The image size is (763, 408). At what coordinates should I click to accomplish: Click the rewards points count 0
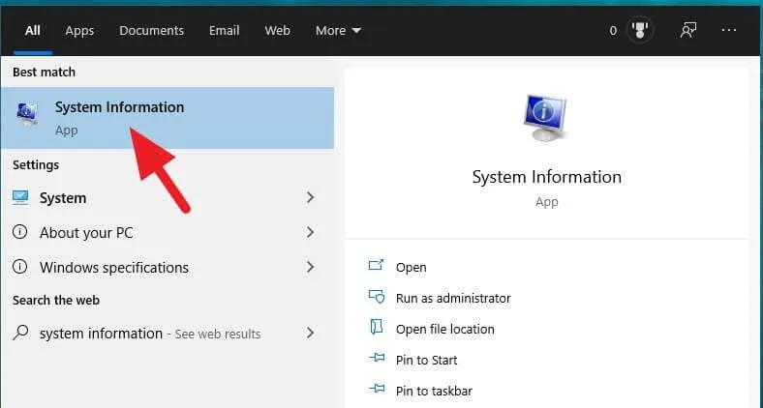[x=613, y=31]
